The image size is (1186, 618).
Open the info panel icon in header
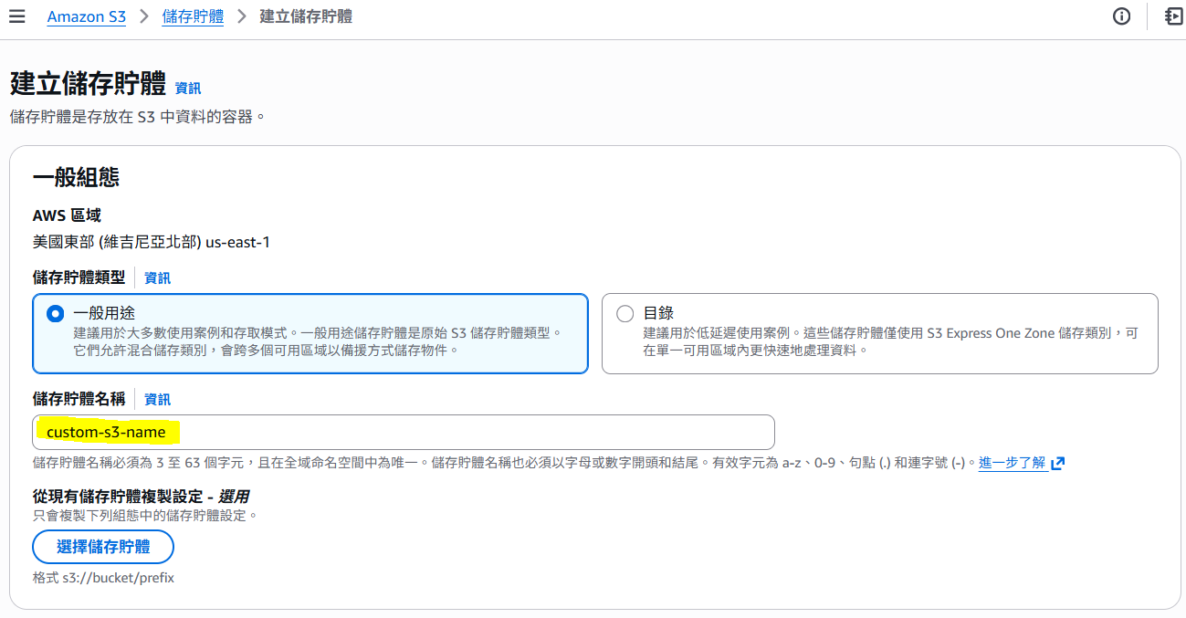[x=1122, y=16]
